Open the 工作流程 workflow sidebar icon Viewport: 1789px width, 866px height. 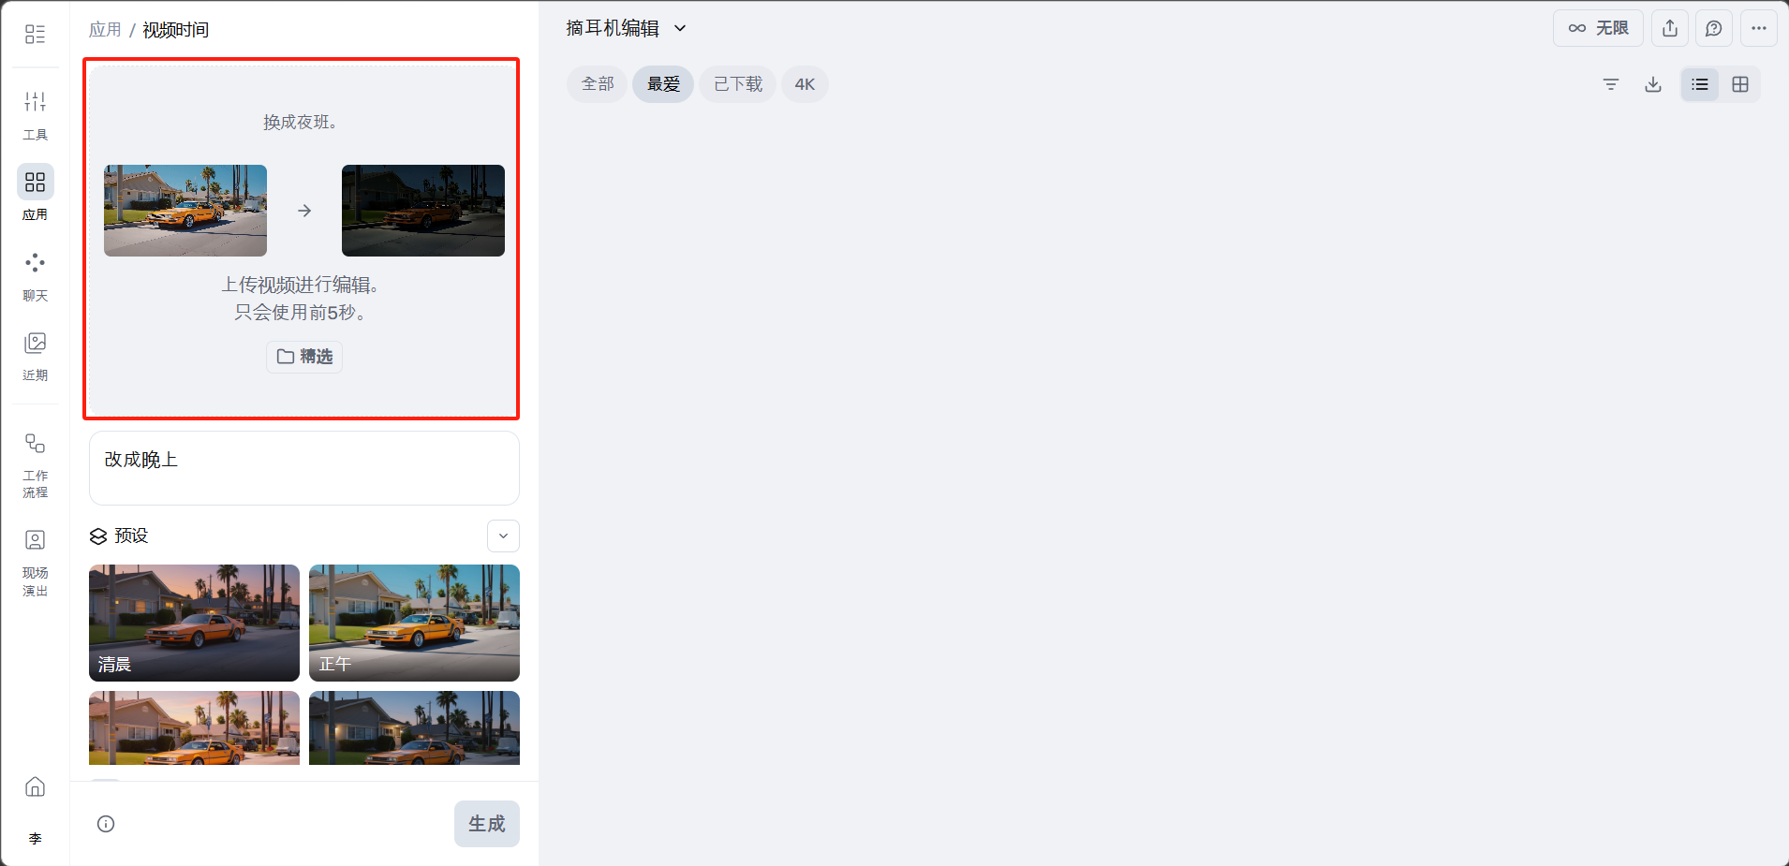click(x=35, y=465)
